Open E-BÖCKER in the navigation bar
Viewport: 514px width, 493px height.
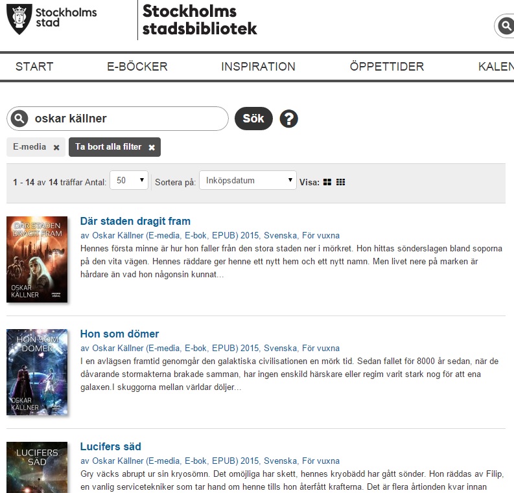137,67
